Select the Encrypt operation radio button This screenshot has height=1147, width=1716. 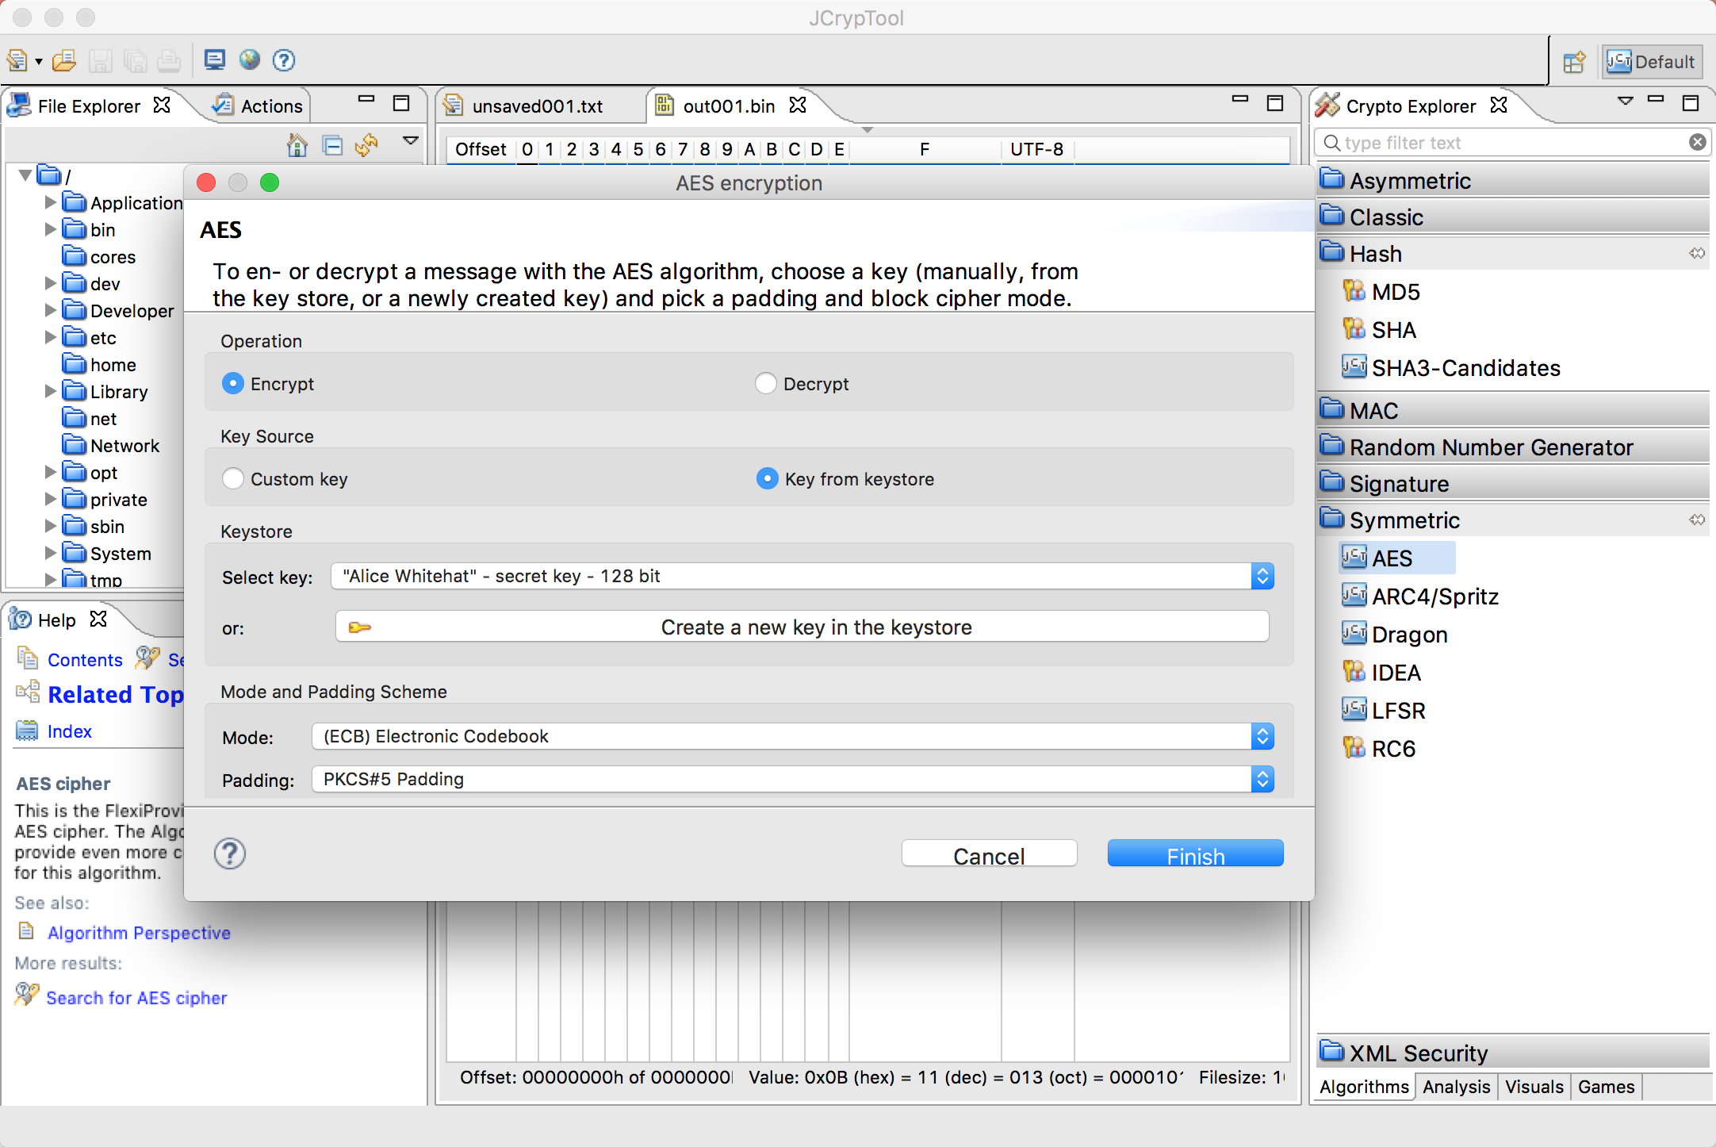coord(233,384)
